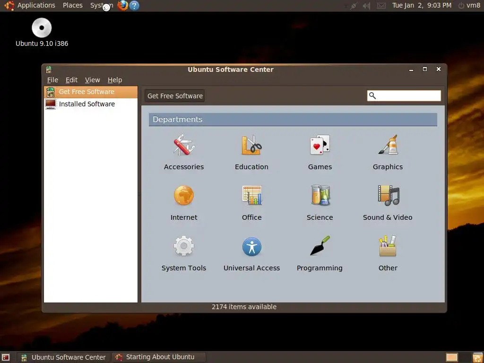Open the Games department

320,153
